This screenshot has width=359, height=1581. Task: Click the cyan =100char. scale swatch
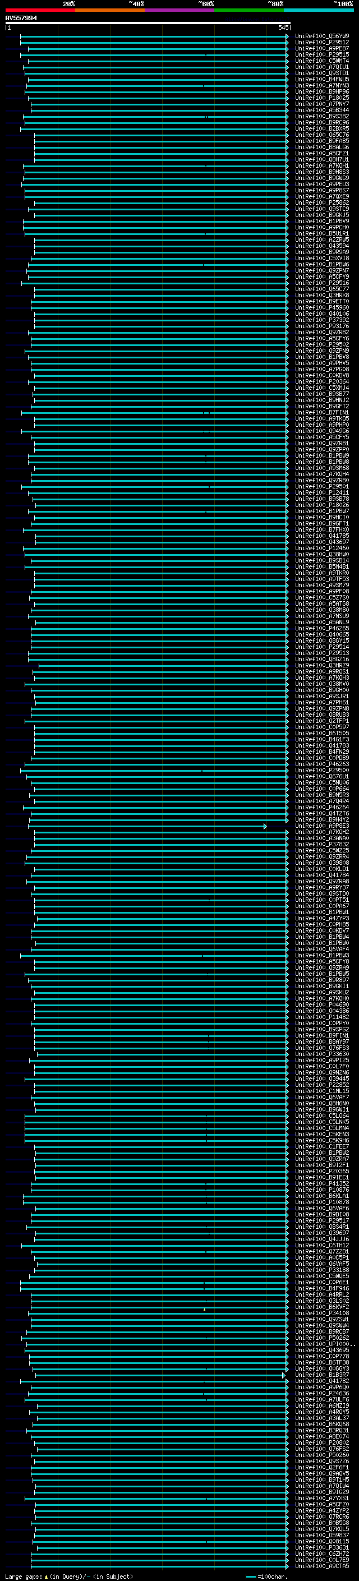(250, 1577)
